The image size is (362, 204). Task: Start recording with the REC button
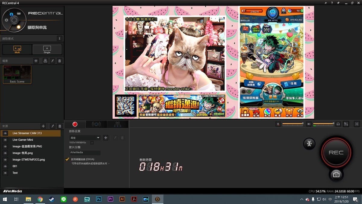[x=336, y=152]
